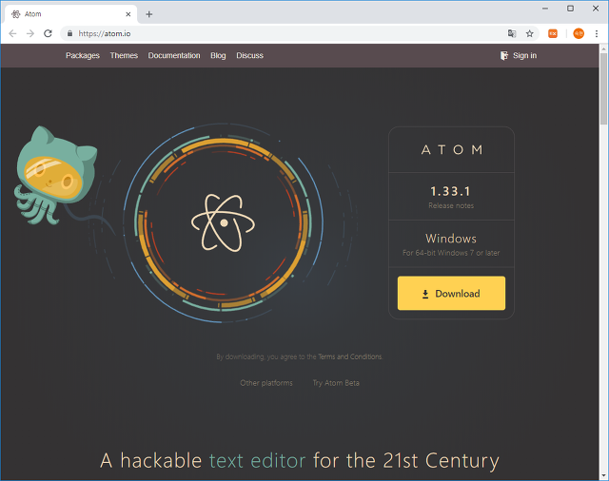The image size is (609, 481).
Task: Click the page's vertical scrollbar thumb
Action: (x=603, y=89)
